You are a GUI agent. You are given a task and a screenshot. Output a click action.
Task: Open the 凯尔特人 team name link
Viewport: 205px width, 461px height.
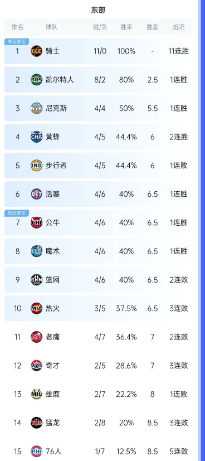(x=60, y=80)
